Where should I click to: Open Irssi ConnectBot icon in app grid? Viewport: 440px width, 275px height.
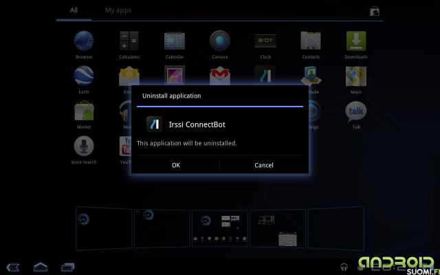[265, 75]
